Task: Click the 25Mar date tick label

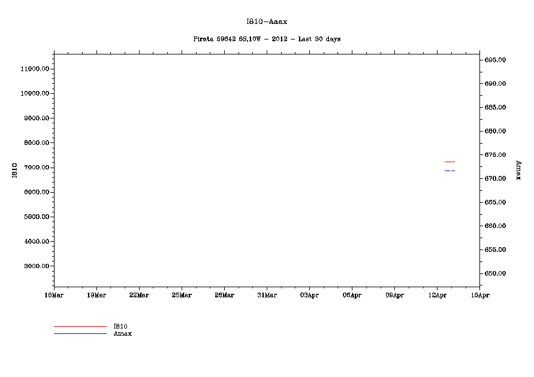Action: 182,295
